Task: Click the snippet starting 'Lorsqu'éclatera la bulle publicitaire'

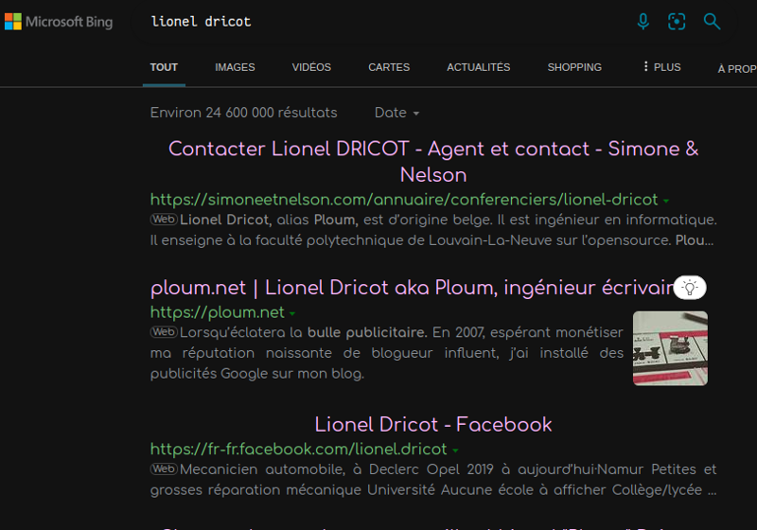Action: (387, 353)
